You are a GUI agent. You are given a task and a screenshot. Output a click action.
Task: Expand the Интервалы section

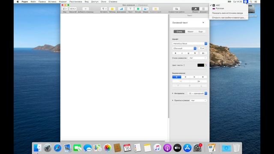coord(173,93)
